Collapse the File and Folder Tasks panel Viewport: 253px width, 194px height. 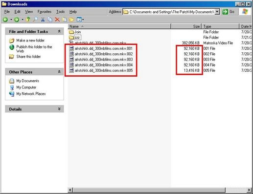pyautogui.click(x=59, y=31)
